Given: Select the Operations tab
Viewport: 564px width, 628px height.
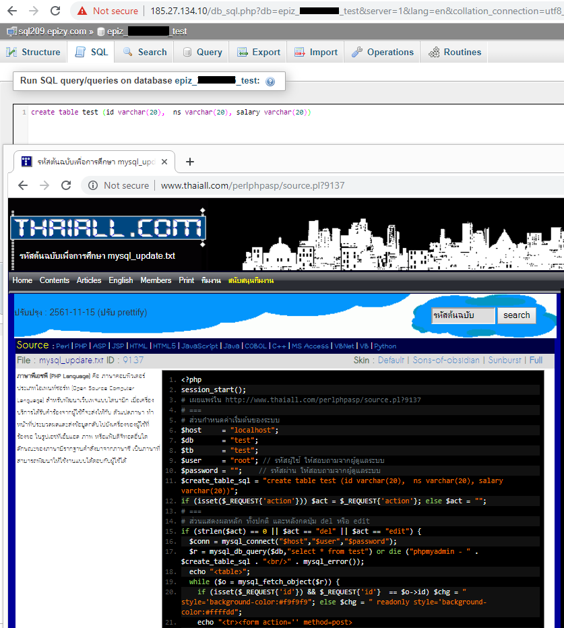Looking at the screenshot, I should [x=383, y=52].
